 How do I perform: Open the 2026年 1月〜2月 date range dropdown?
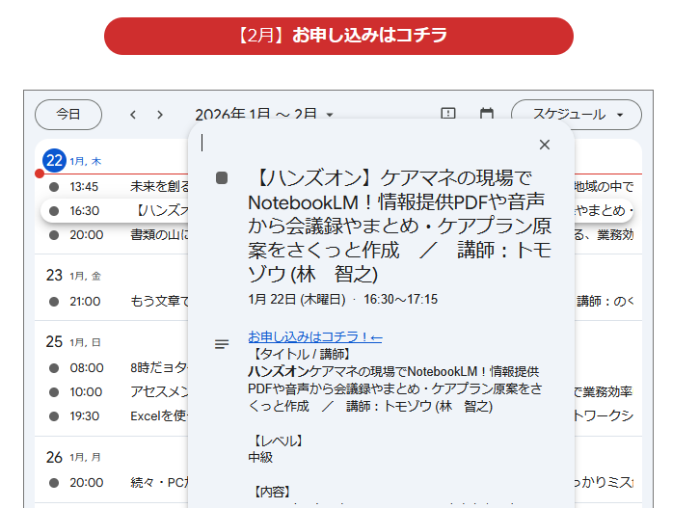click(263, 115)
